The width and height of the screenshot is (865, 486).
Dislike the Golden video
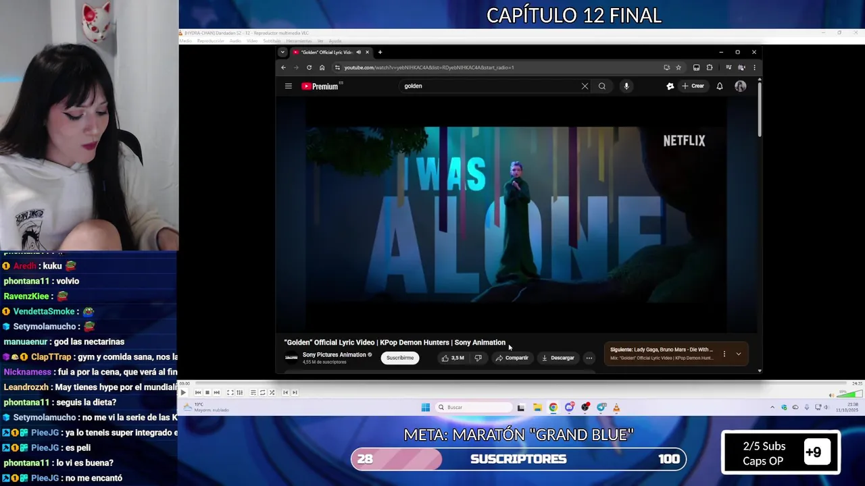(x=478, y=358)
